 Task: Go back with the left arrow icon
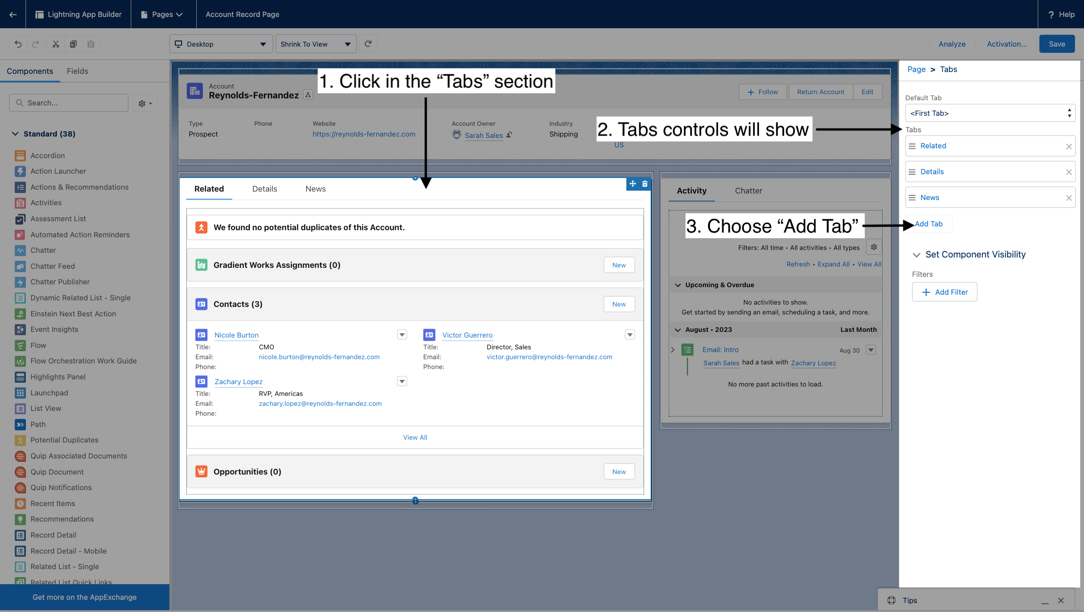tap(13, 14)
